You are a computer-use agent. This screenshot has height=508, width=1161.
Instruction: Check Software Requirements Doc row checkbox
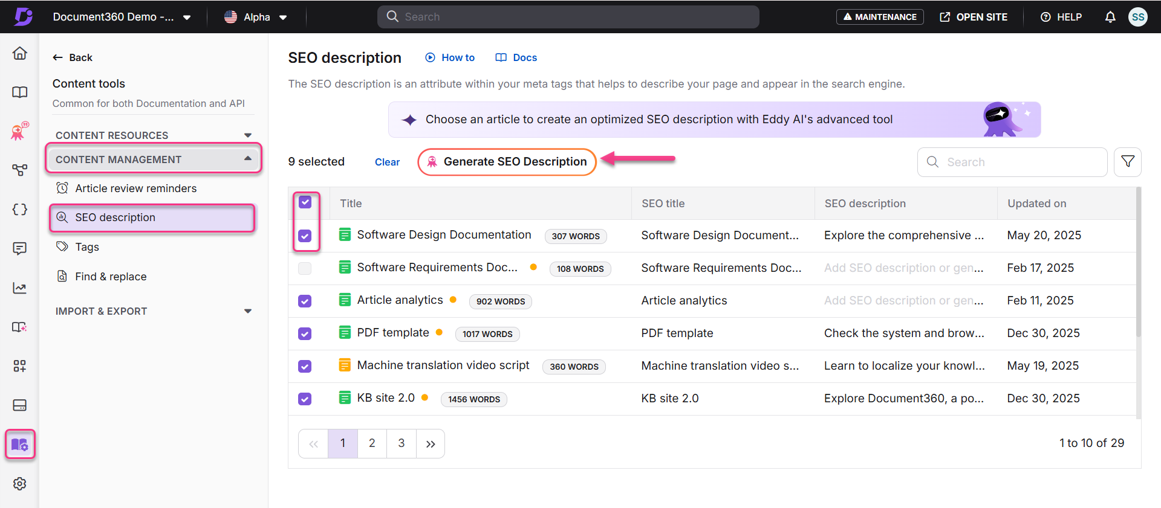click(305, 268)
